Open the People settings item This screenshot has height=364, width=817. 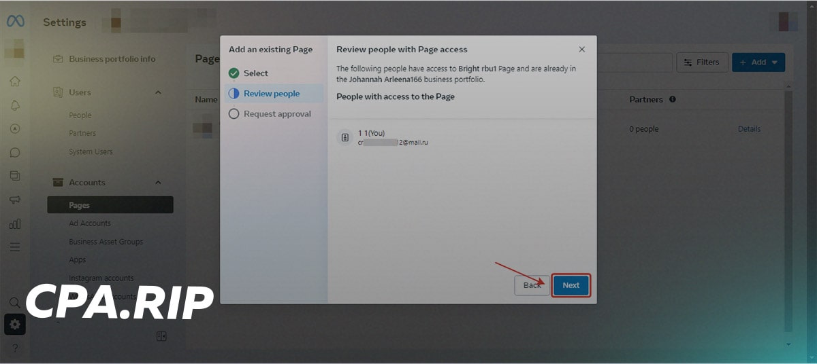80,115
